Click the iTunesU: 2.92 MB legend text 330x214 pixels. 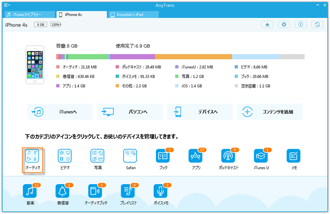tap(197, 67)
